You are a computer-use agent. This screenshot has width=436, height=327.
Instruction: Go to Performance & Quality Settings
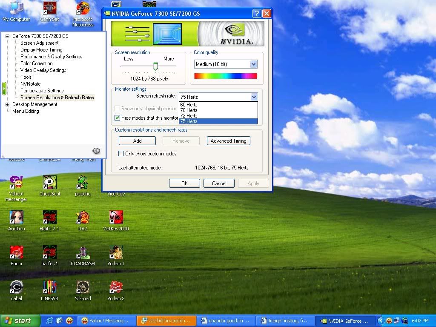pyautogui.click(x=52, y=57)
